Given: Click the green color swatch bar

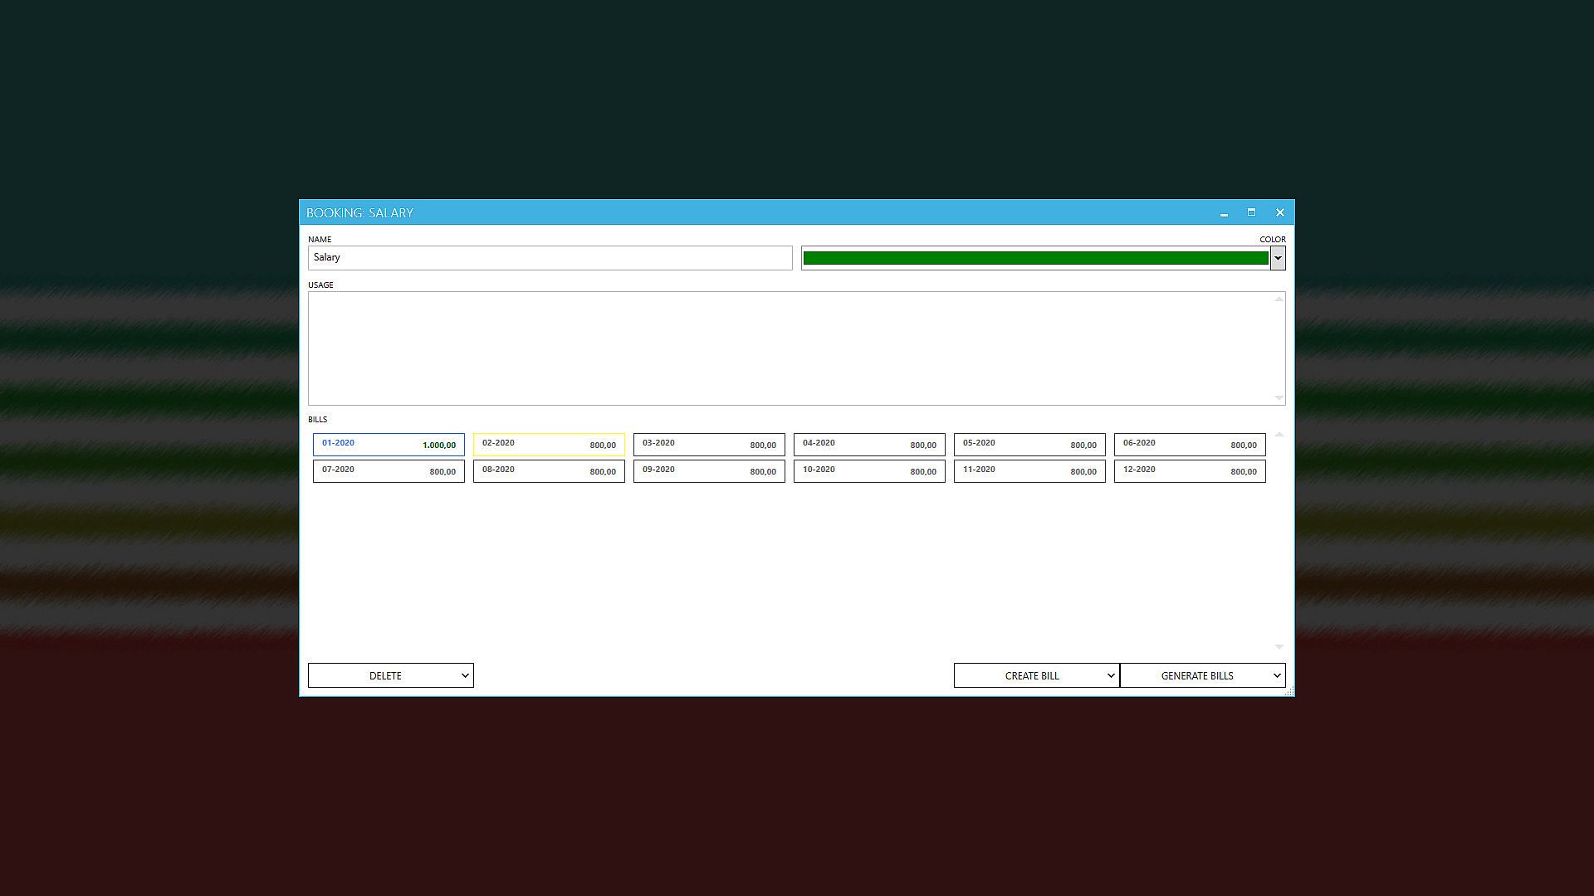Looking at the screenshot, I should (x=1034, y=258).
